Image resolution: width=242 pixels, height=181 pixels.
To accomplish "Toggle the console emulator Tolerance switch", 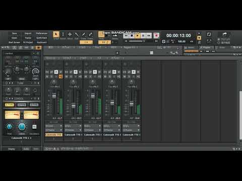I will [34, 127].
